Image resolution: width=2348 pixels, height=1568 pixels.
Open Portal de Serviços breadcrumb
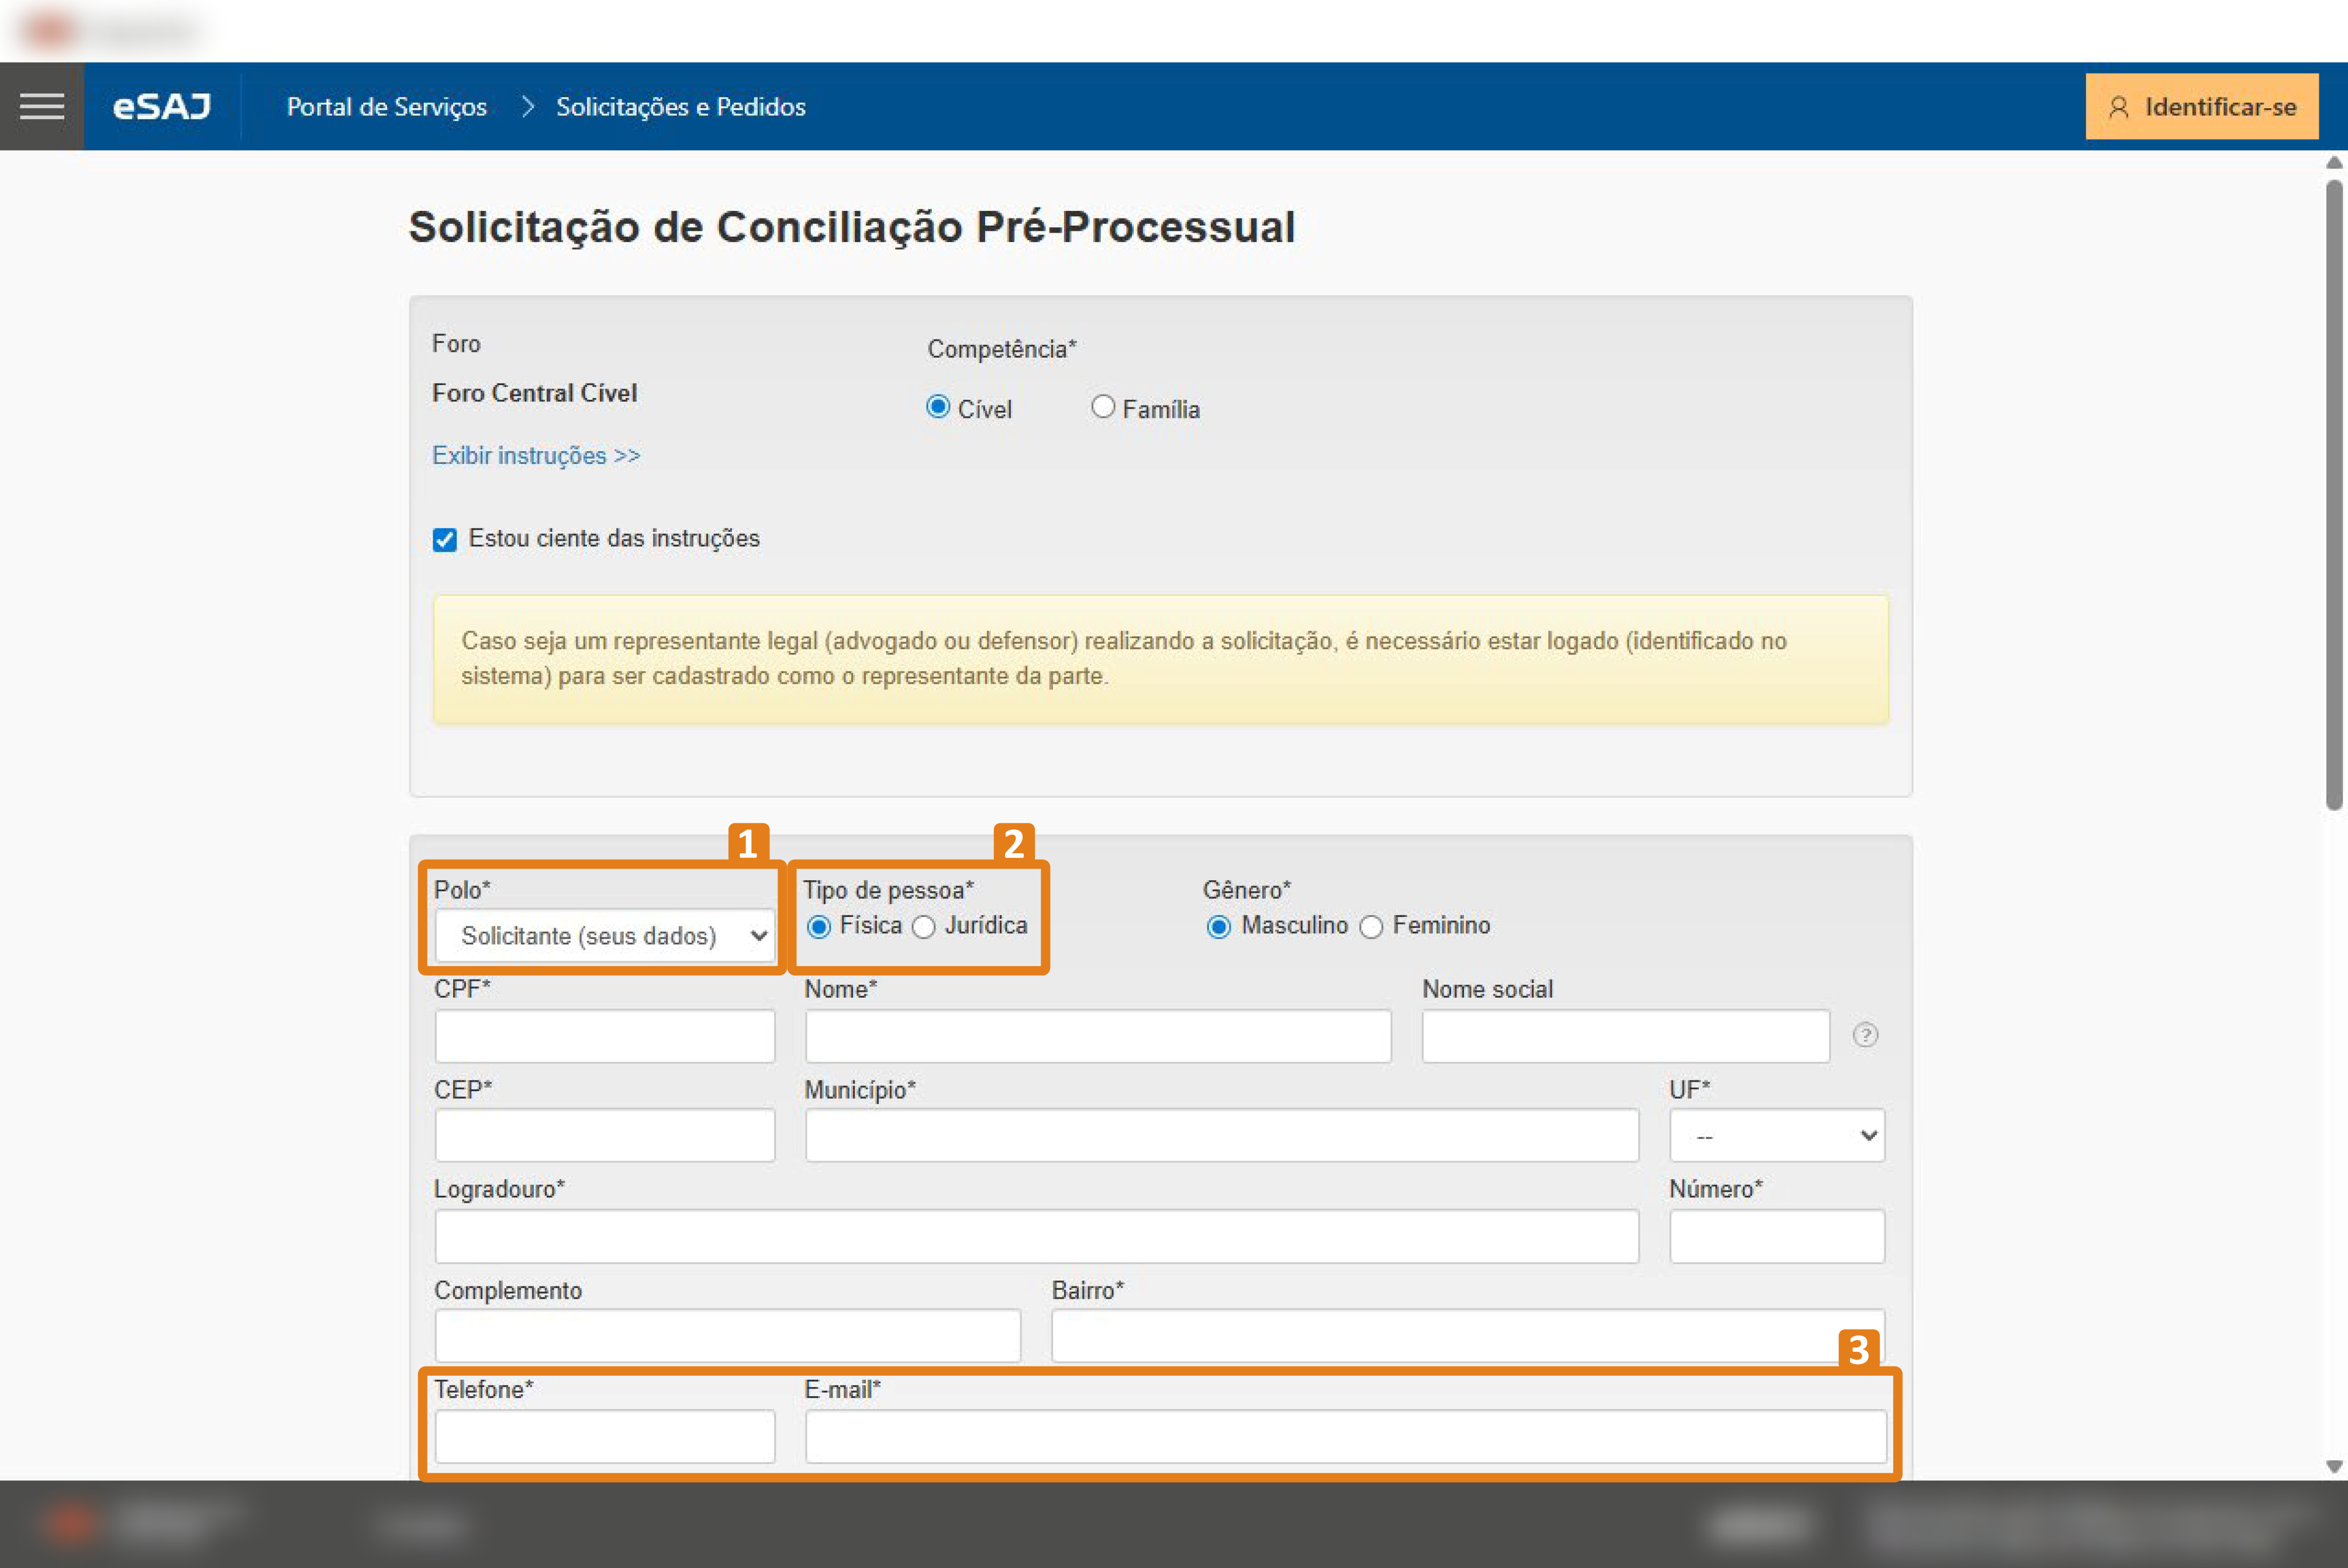click(386, 106)
